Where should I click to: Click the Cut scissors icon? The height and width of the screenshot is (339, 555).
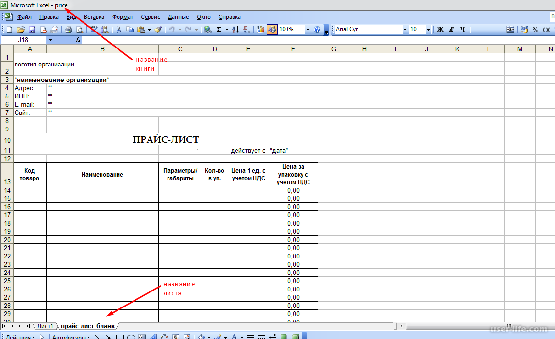(118, 30)
